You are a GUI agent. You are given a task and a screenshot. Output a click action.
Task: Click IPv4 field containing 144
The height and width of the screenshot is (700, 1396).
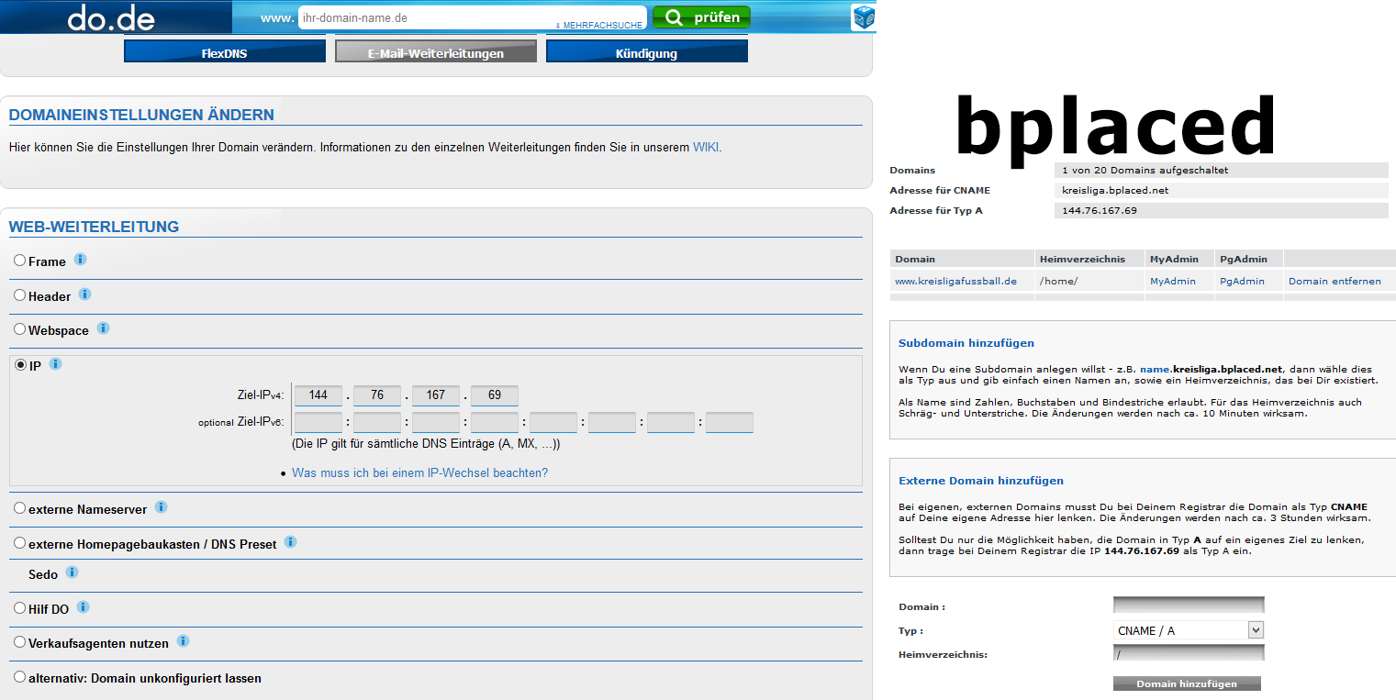[x=318, y=395]
